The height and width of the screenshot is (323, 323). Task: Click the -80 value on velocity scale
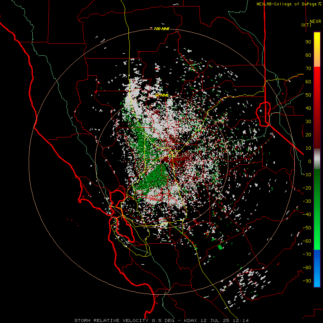pyautogui.click(x=307, y=268)
